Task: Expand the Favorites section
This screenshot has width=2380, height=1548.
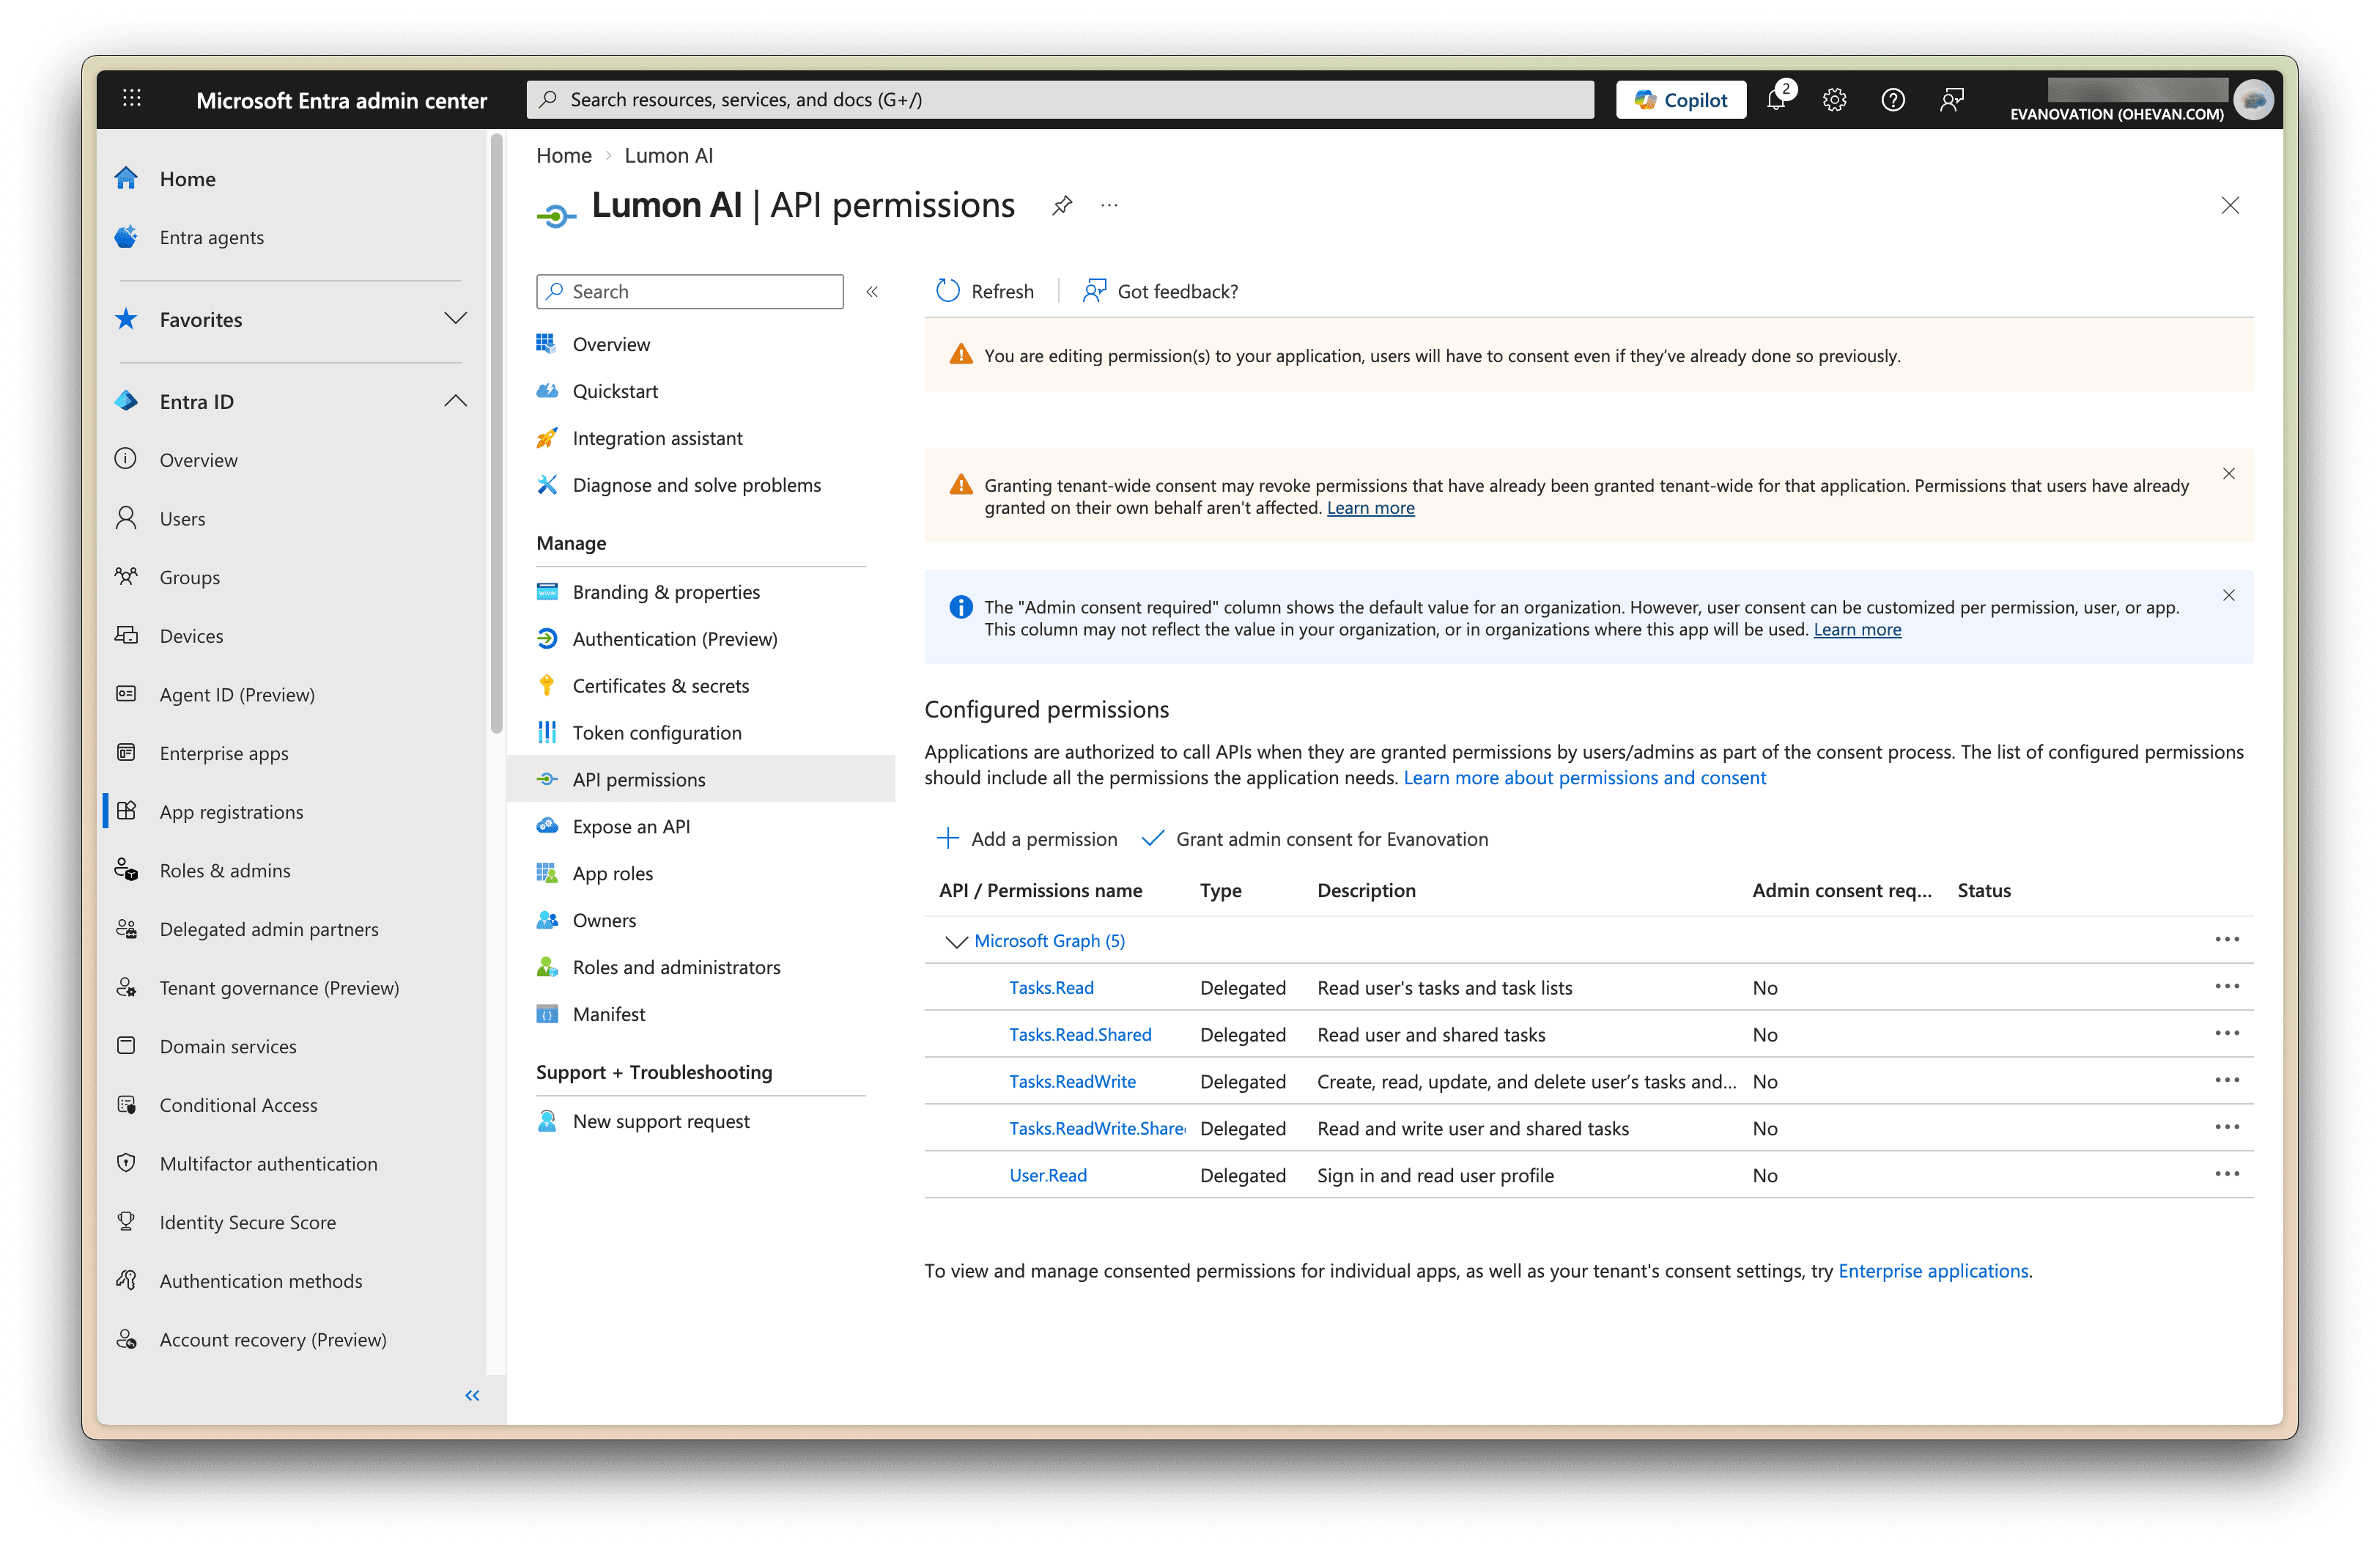Action: pos(455,319)
